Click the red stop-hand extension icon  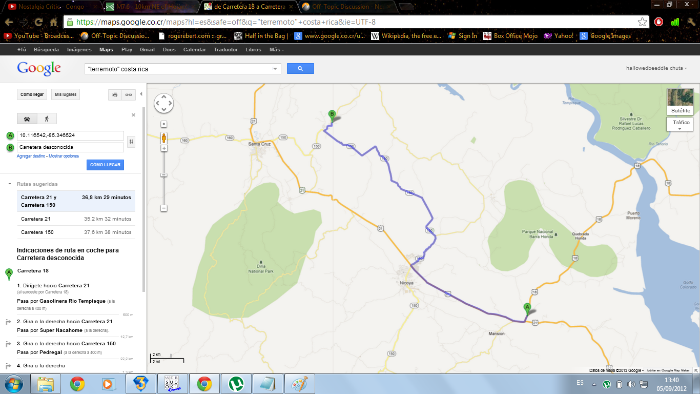659,22
